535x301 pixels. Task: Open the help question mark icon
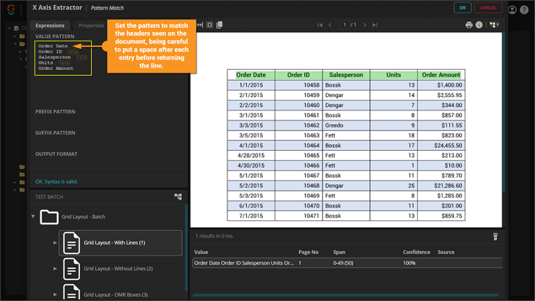tap(524, 9)
